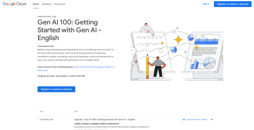The height and width of the screenshot is (130, 254).
Task: Click Learn more on Gen AI Bootcamps label
Action: pos(55,67)
